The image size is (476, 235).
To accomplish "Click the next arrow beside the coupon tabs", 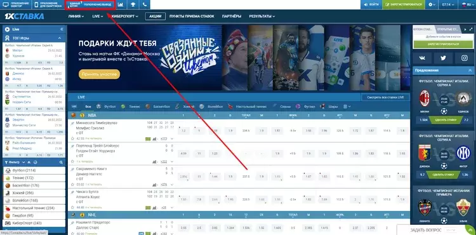I will (x=465, y=29).
